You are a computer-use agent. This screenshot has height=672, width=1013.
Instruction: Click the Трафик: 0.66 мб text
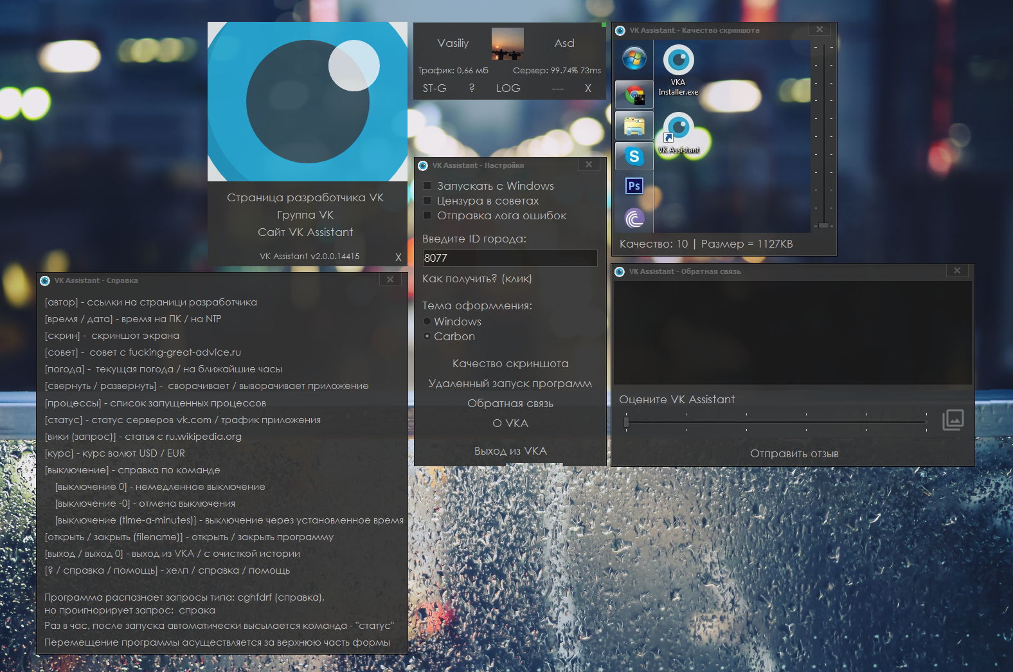click(453, 71)
